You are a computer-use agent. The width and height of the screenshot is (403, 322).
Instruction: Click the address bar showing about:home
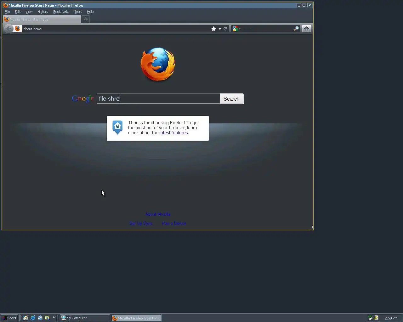pyautogui.click(x=116, y=29)
